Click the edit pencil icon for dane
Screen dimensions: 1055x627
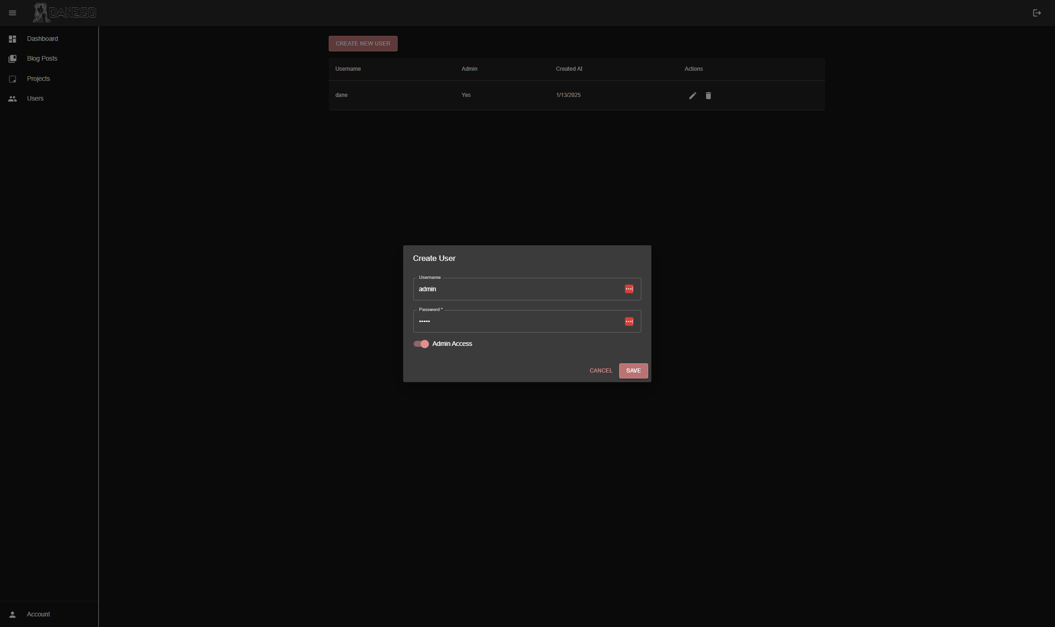(692, 96)
